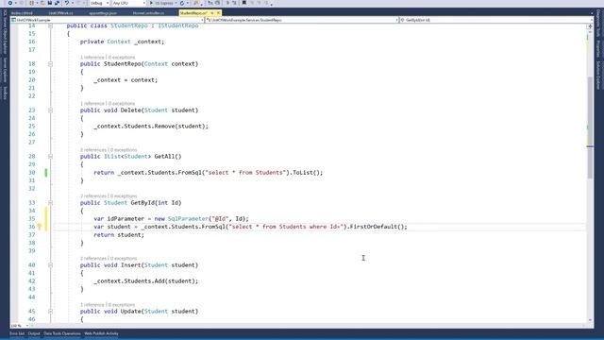Open the Properties side tab on right
The width and height of the screenshot is (604, 340).
(598, 49)
